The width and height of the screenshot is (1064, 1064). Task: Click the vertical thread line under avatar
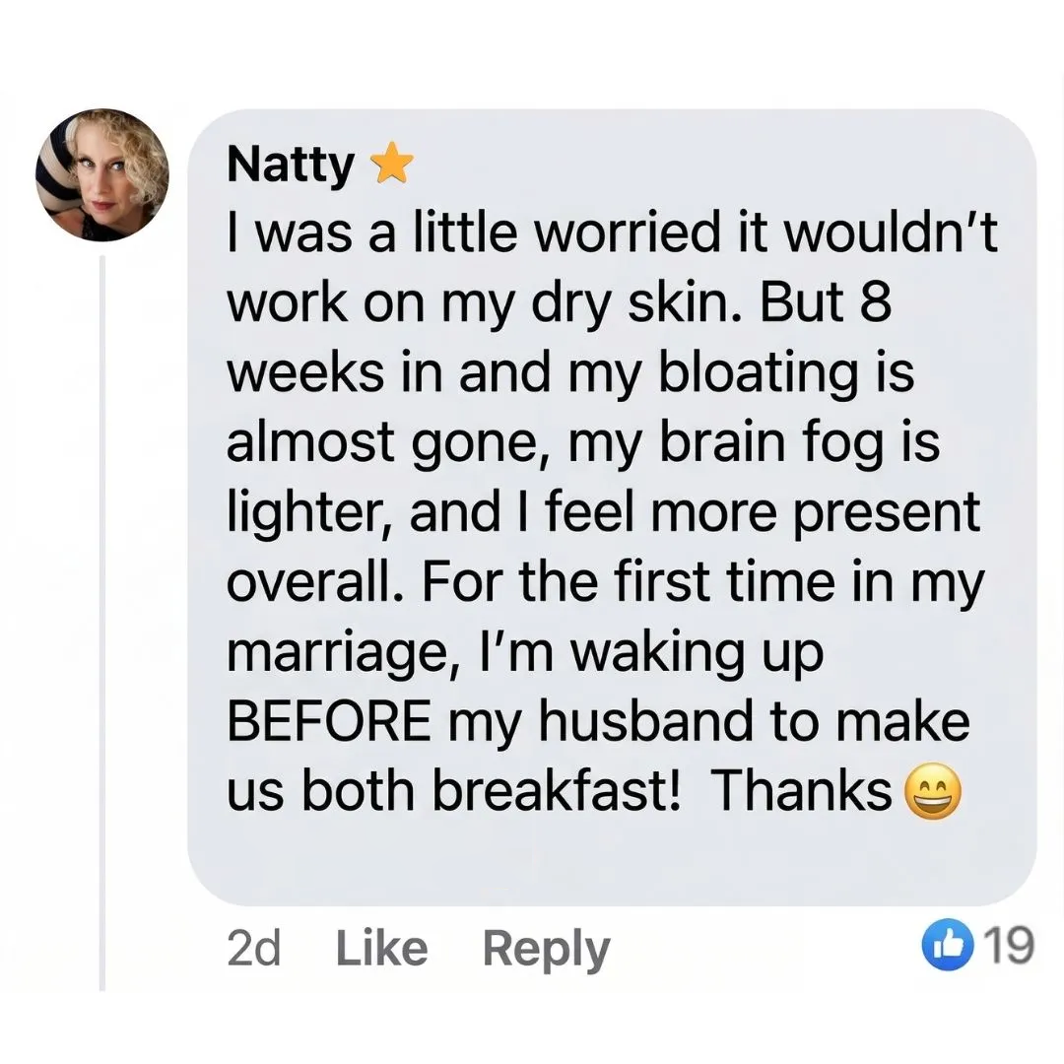point(102,623)
